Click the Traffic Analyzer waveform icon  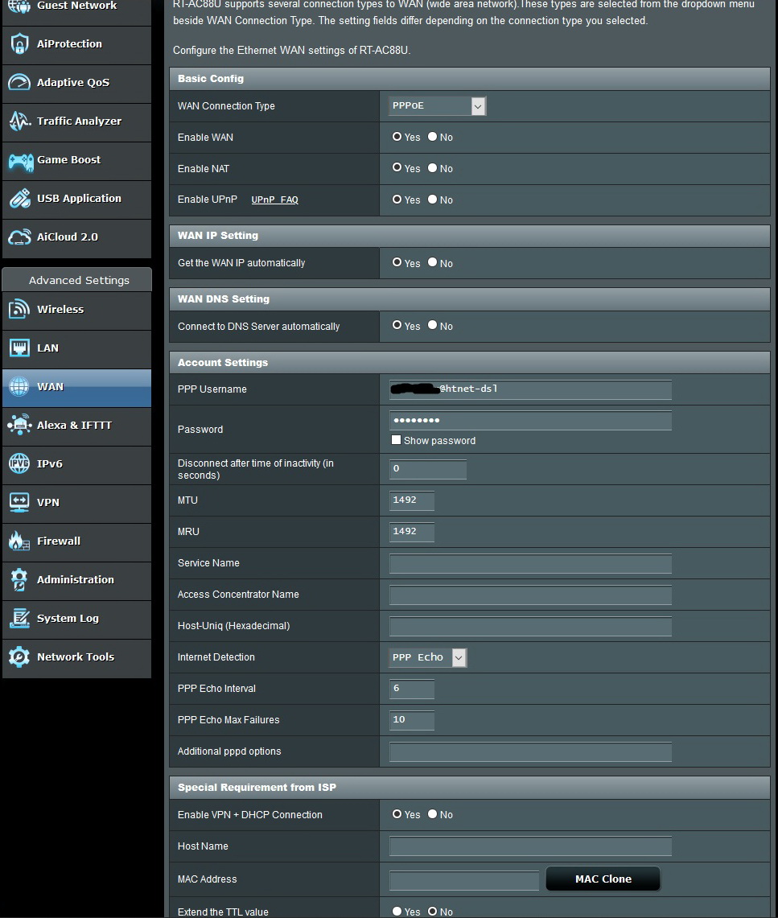(19, 121)
